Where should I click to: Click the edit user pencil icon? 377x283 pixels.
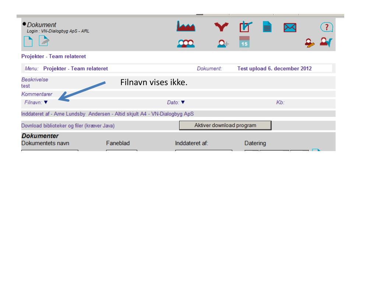pyautogui.click(x=309, y=43)
